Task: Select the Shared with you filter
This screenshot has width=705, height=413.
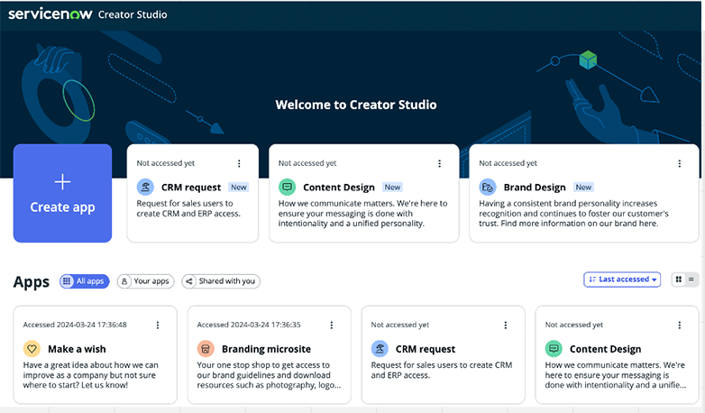Action: [221, 281]
